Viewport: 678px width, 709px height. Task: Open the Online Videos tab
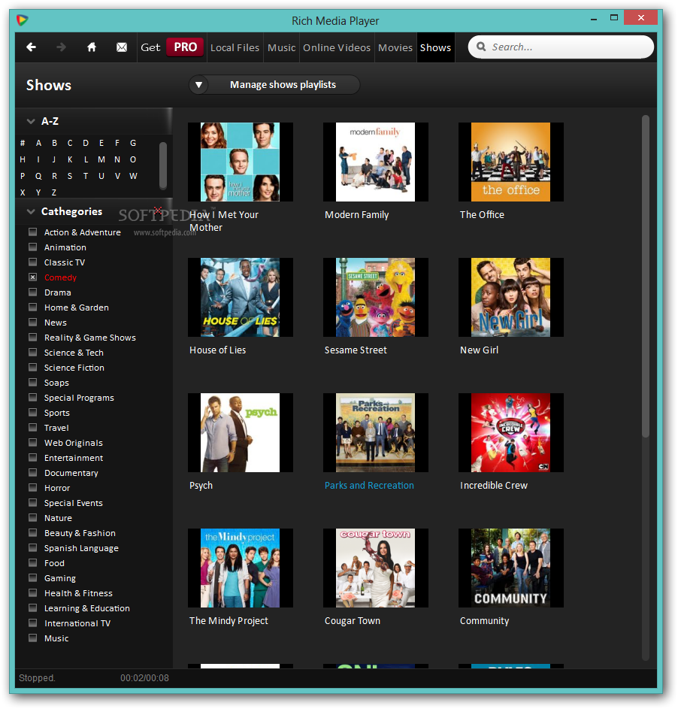(337, 47)
